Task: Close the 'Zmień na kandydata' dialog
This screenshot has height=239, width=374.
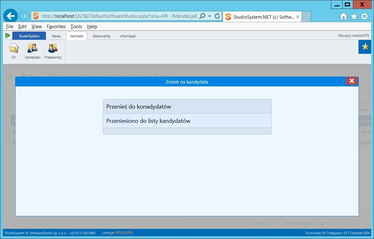Action: pyautogui.click(x=352, y=81)
